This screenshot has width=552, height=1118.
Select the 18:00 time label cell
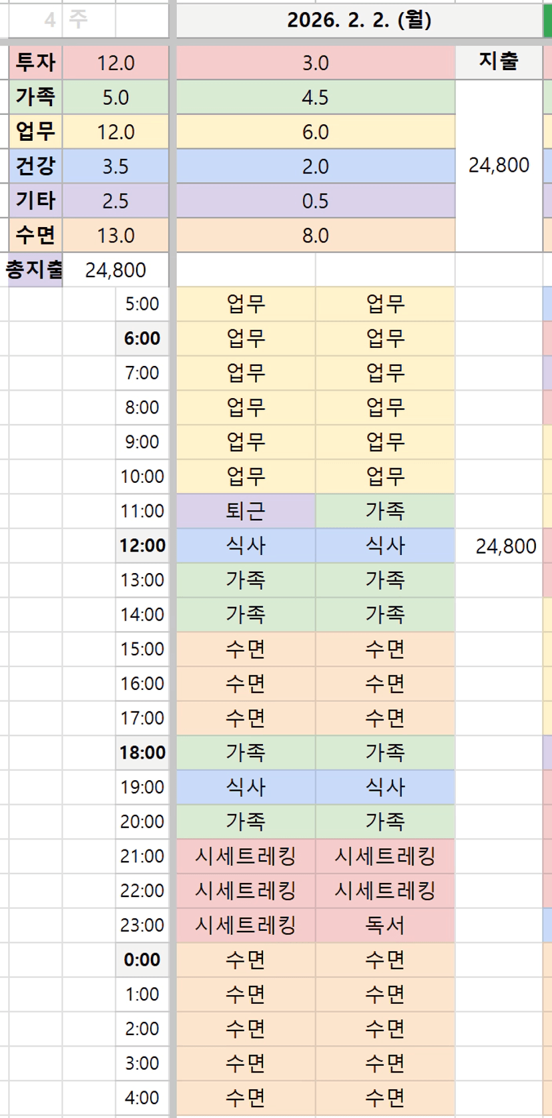pos(142,753)
